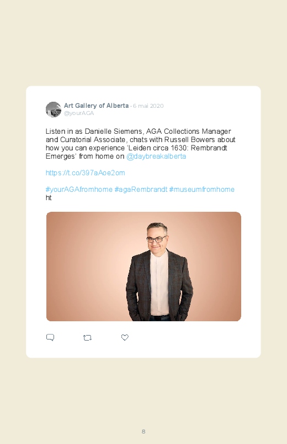This screenshot has height=444, width=287.
Task: Follow the https://t.co/397aAoe2om link
Action: click(85, 173)
